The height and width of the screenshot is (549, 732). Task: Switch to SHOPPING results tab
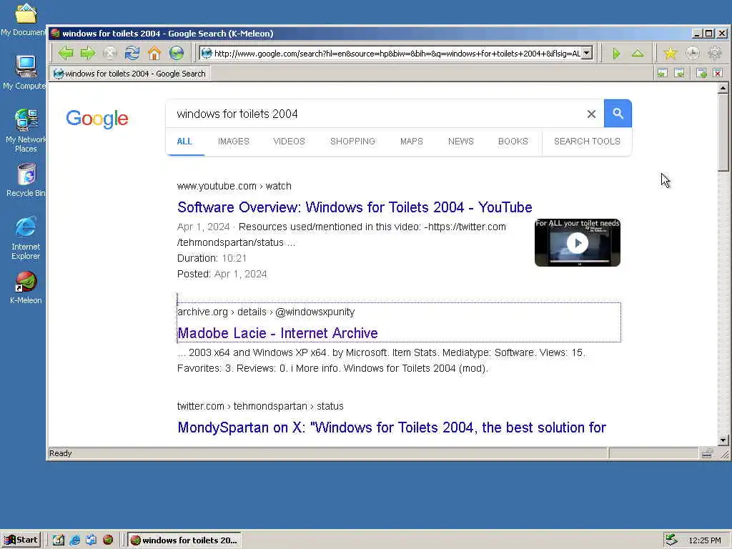click(x=352, y=142)
